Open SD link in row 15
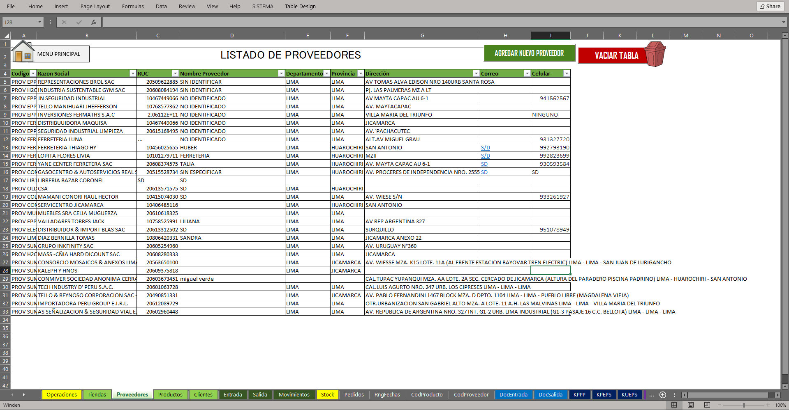This screenshot has width=789, height=410. pyautogui.click(x=484, y=164)
